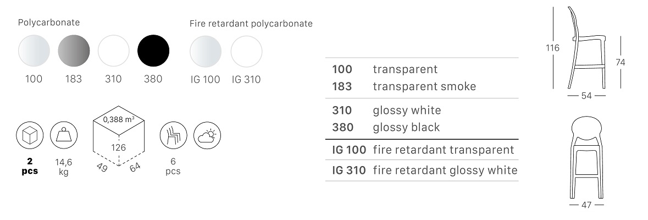Screen dimensions: 648x220
Task: Pick the fire retardant IG 100 swatch
Action: (206, 51)
